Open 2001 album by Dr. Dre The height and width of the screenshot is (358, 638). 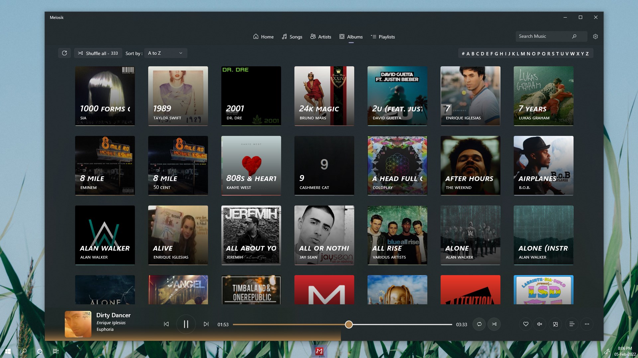[251, 96]
